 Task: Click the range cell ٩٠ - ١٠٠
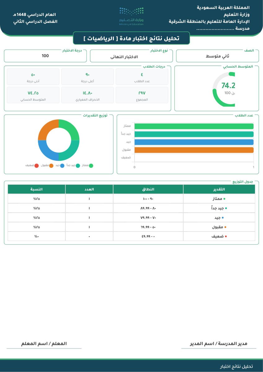click(148, 199)
